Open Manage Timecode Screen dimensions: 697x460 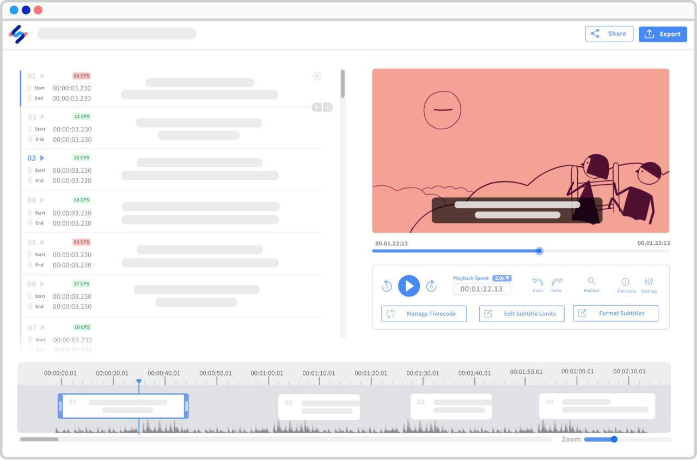click(424, 313)
